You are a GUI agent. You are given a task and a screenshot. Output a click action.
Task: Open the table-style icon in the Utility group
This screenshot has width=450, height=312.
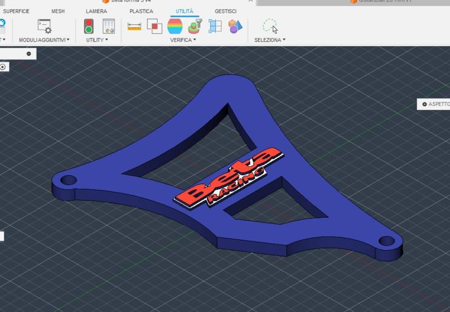click(x=109, y=26)
